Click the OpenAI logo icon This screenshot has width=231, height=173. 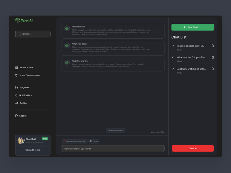click(18, 20)
